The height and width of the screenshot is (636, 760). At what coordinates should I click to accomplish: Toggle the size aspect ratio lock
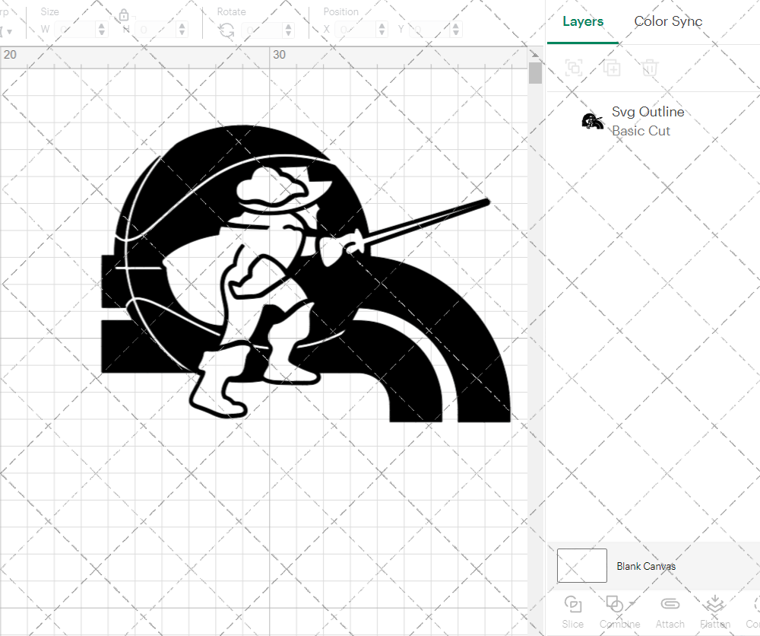pos(124,15)
